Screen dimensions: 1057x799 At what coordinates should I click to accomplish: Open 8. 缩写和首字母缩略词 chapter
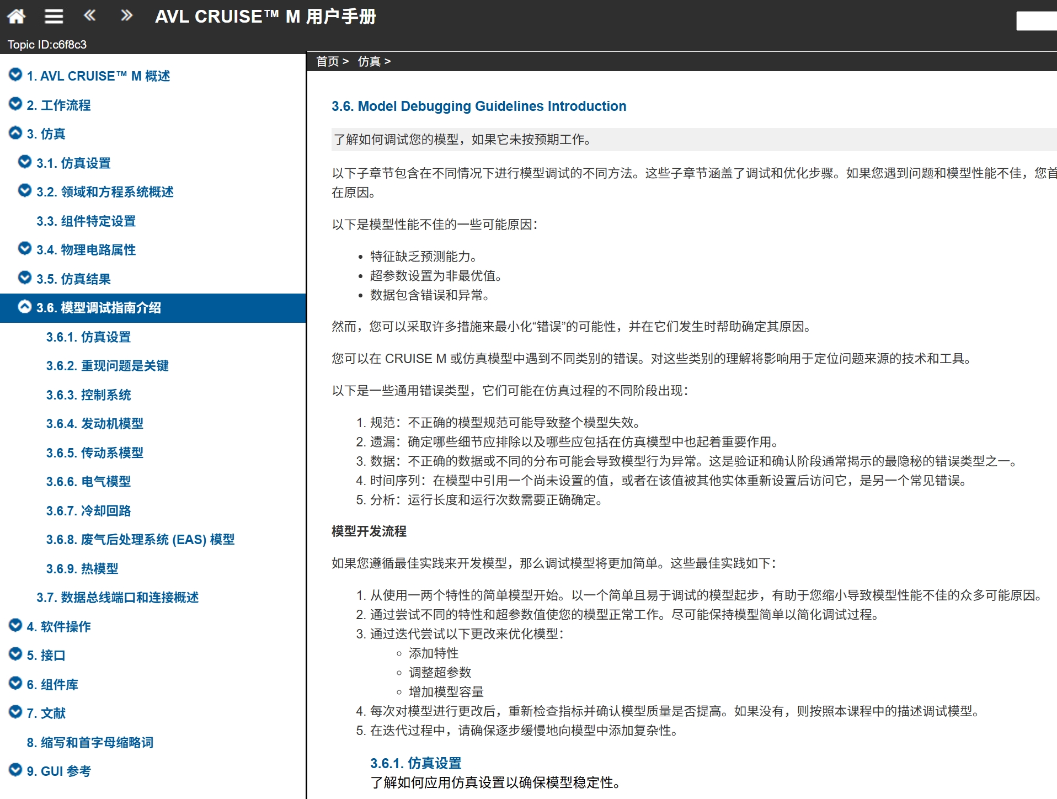[90, 743]
